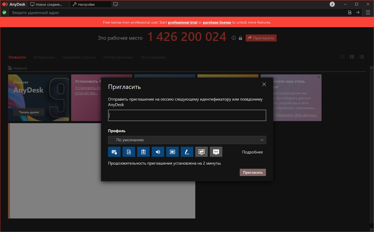Image resolution: width=374 pixels, height=232 pixels.
Task: Switch to large tiles view
Action: click(342, 57)
